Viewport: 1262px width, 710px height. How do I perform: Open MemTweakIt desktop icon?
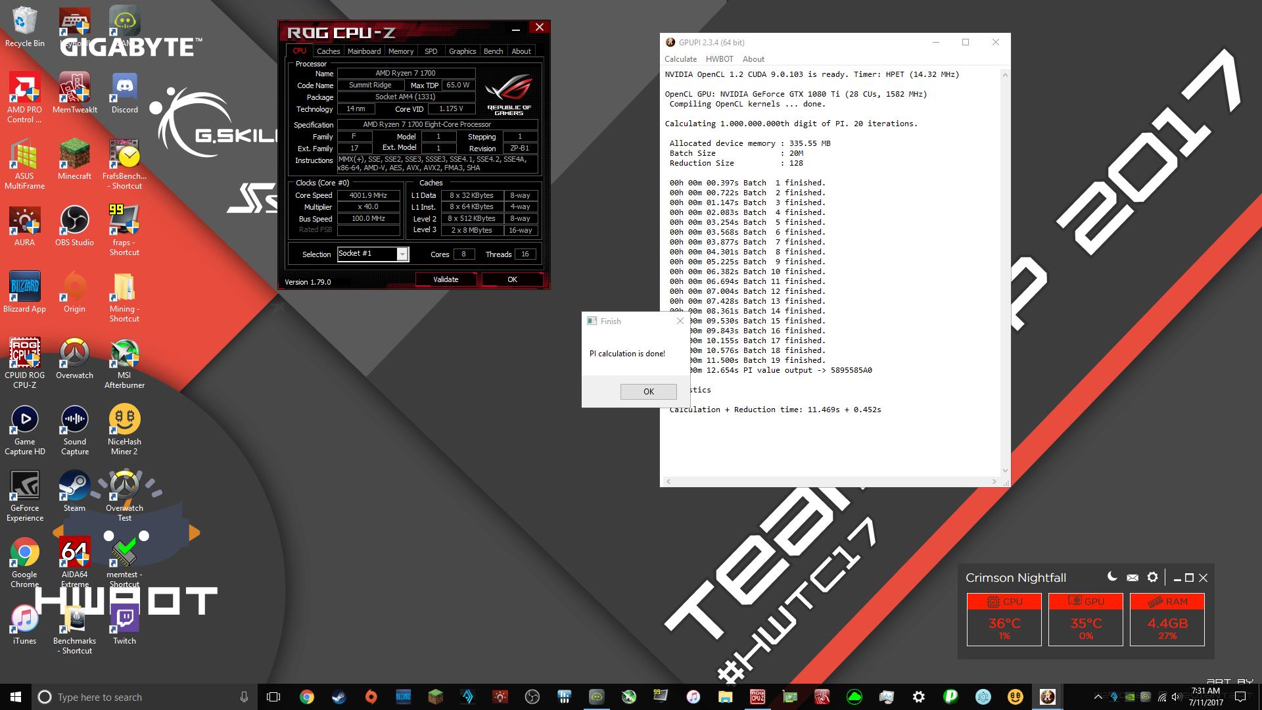click(x=74, y=93)
